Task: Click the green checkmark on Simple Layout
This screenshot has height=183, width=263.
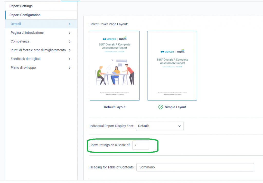Action: point(160,107)
